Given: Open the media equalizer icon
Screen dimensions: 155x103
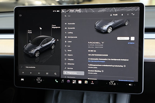Looking at the screenshot, I should pos(47,73).
